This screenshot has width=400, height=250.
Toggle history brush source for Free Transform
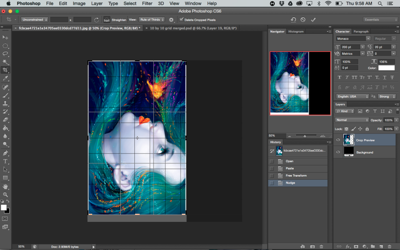[x=272, y=175]
